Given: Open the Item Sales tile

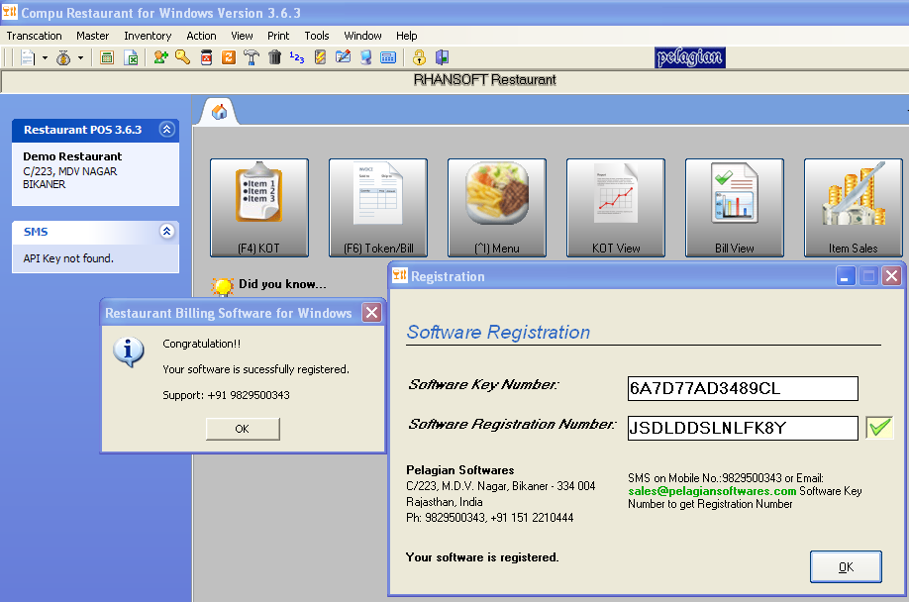Looking at the screenshot, I should (854, 208).
